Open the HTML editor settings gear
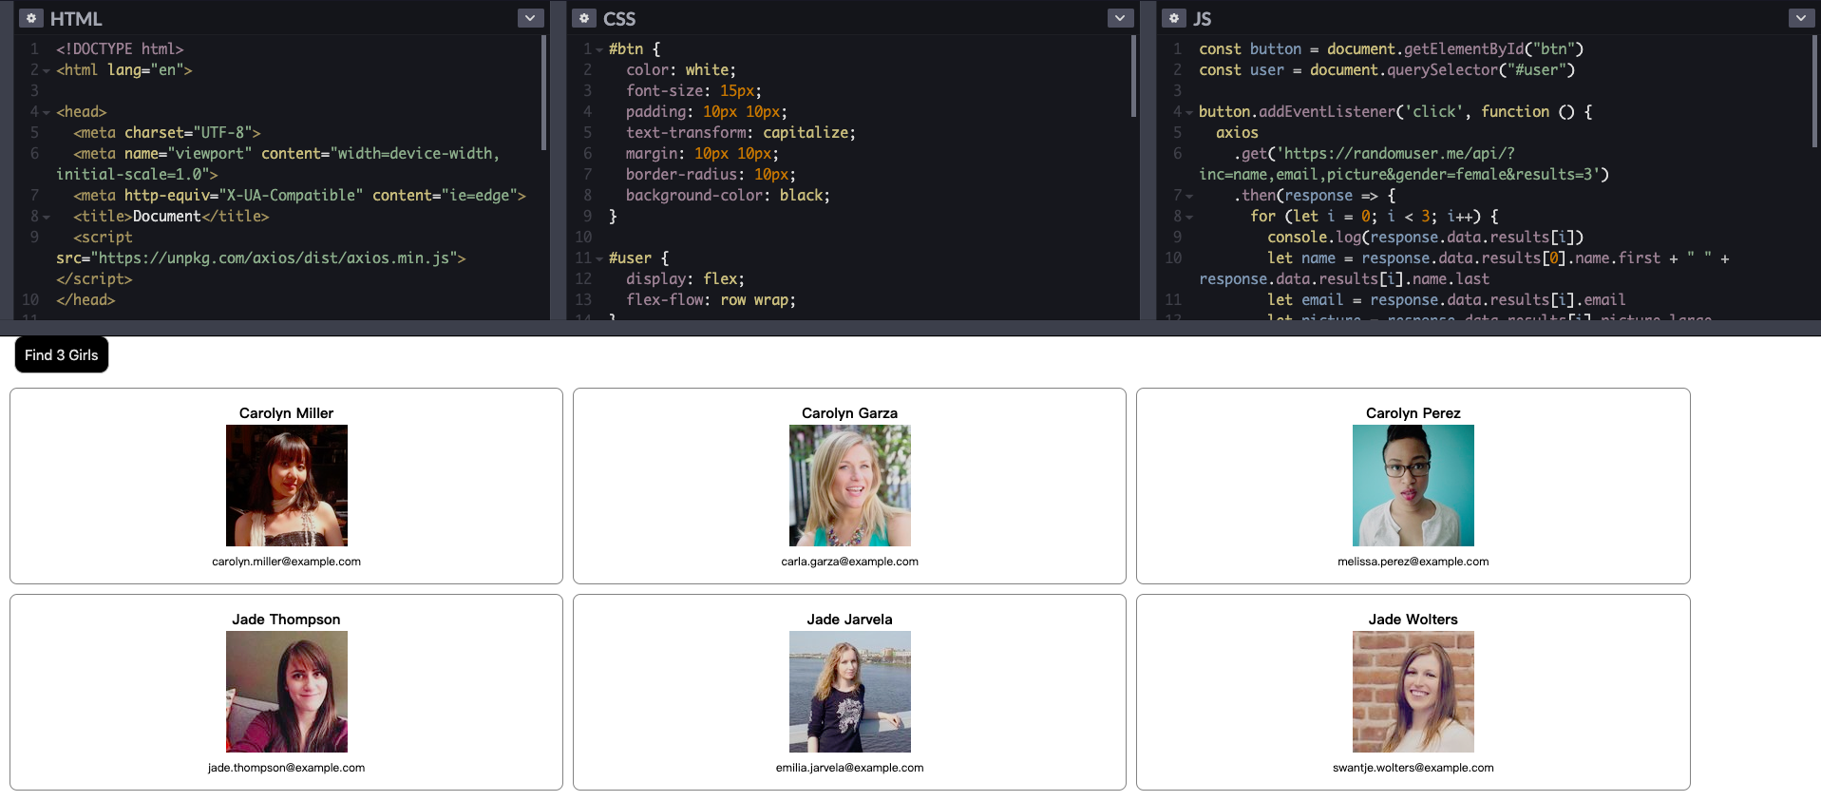Viewport: 1821px width, 801px height. click(31, 18)
